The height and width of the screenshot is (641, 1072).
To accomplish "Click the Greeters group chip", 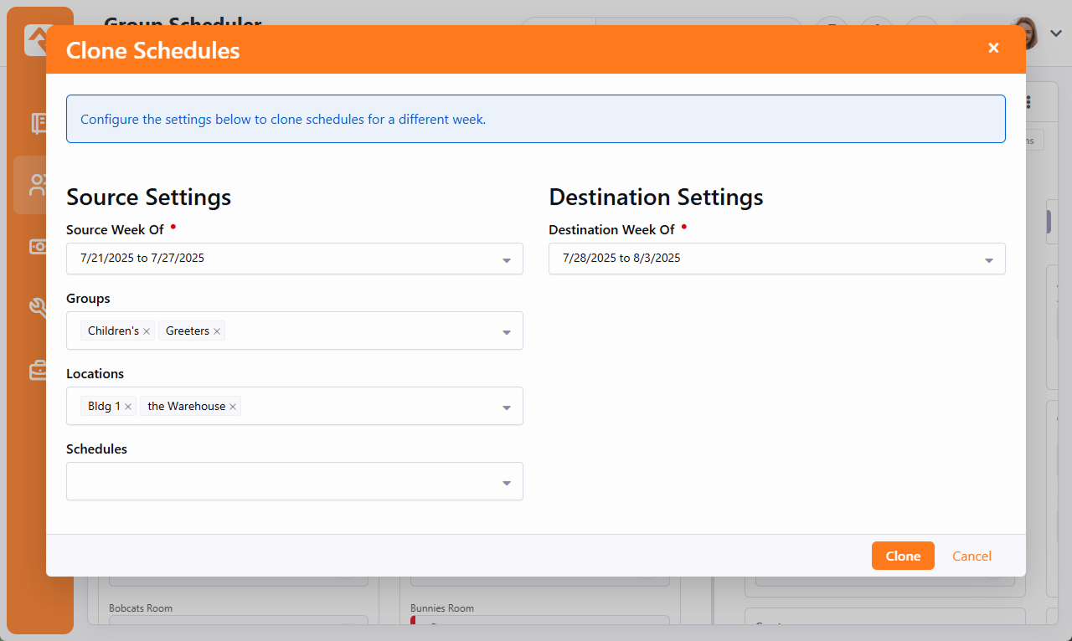I will click(x=187, y=331).
